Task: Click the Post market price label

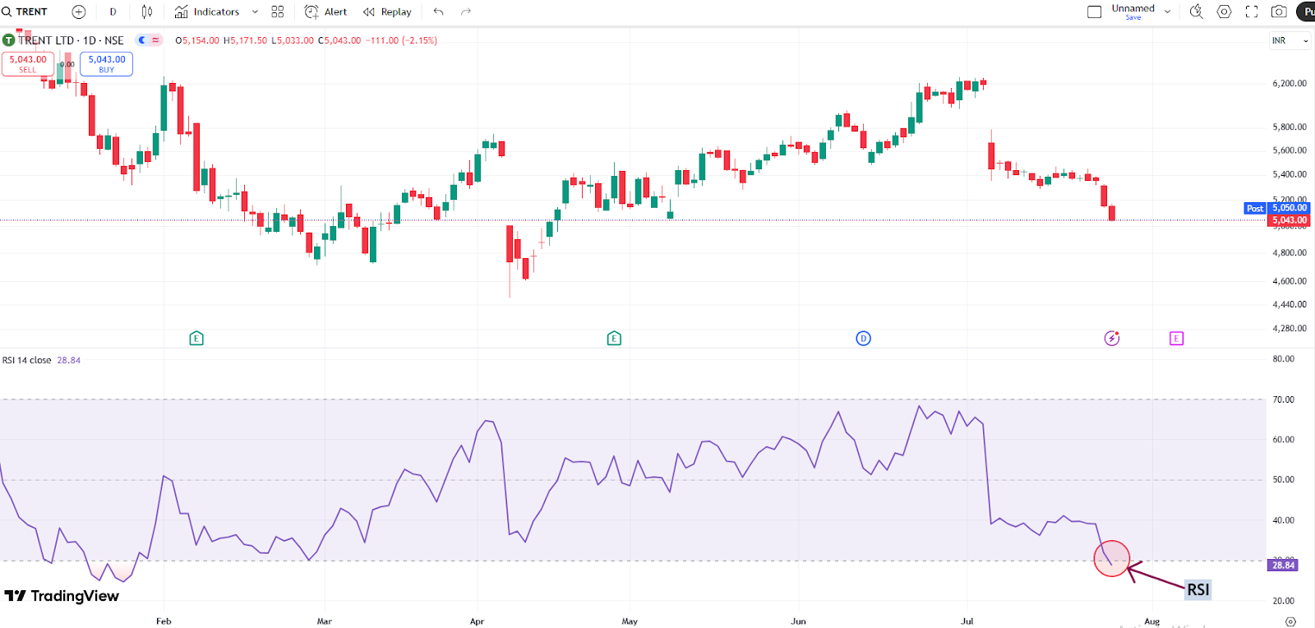Action: [1255, 208]
